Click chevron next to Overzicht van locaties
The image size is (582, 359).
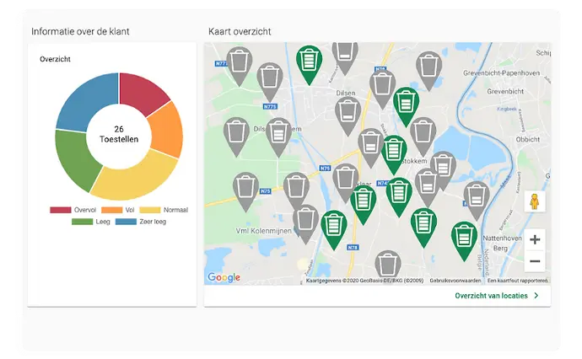coord(536,296)
